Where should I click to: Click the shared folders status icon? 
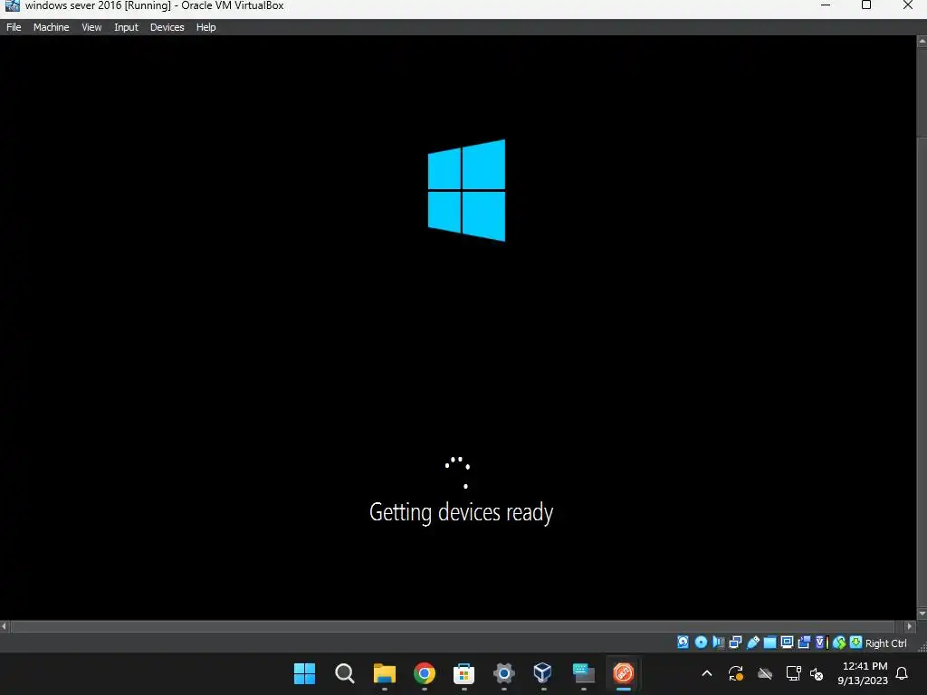(x=769, y=643)
